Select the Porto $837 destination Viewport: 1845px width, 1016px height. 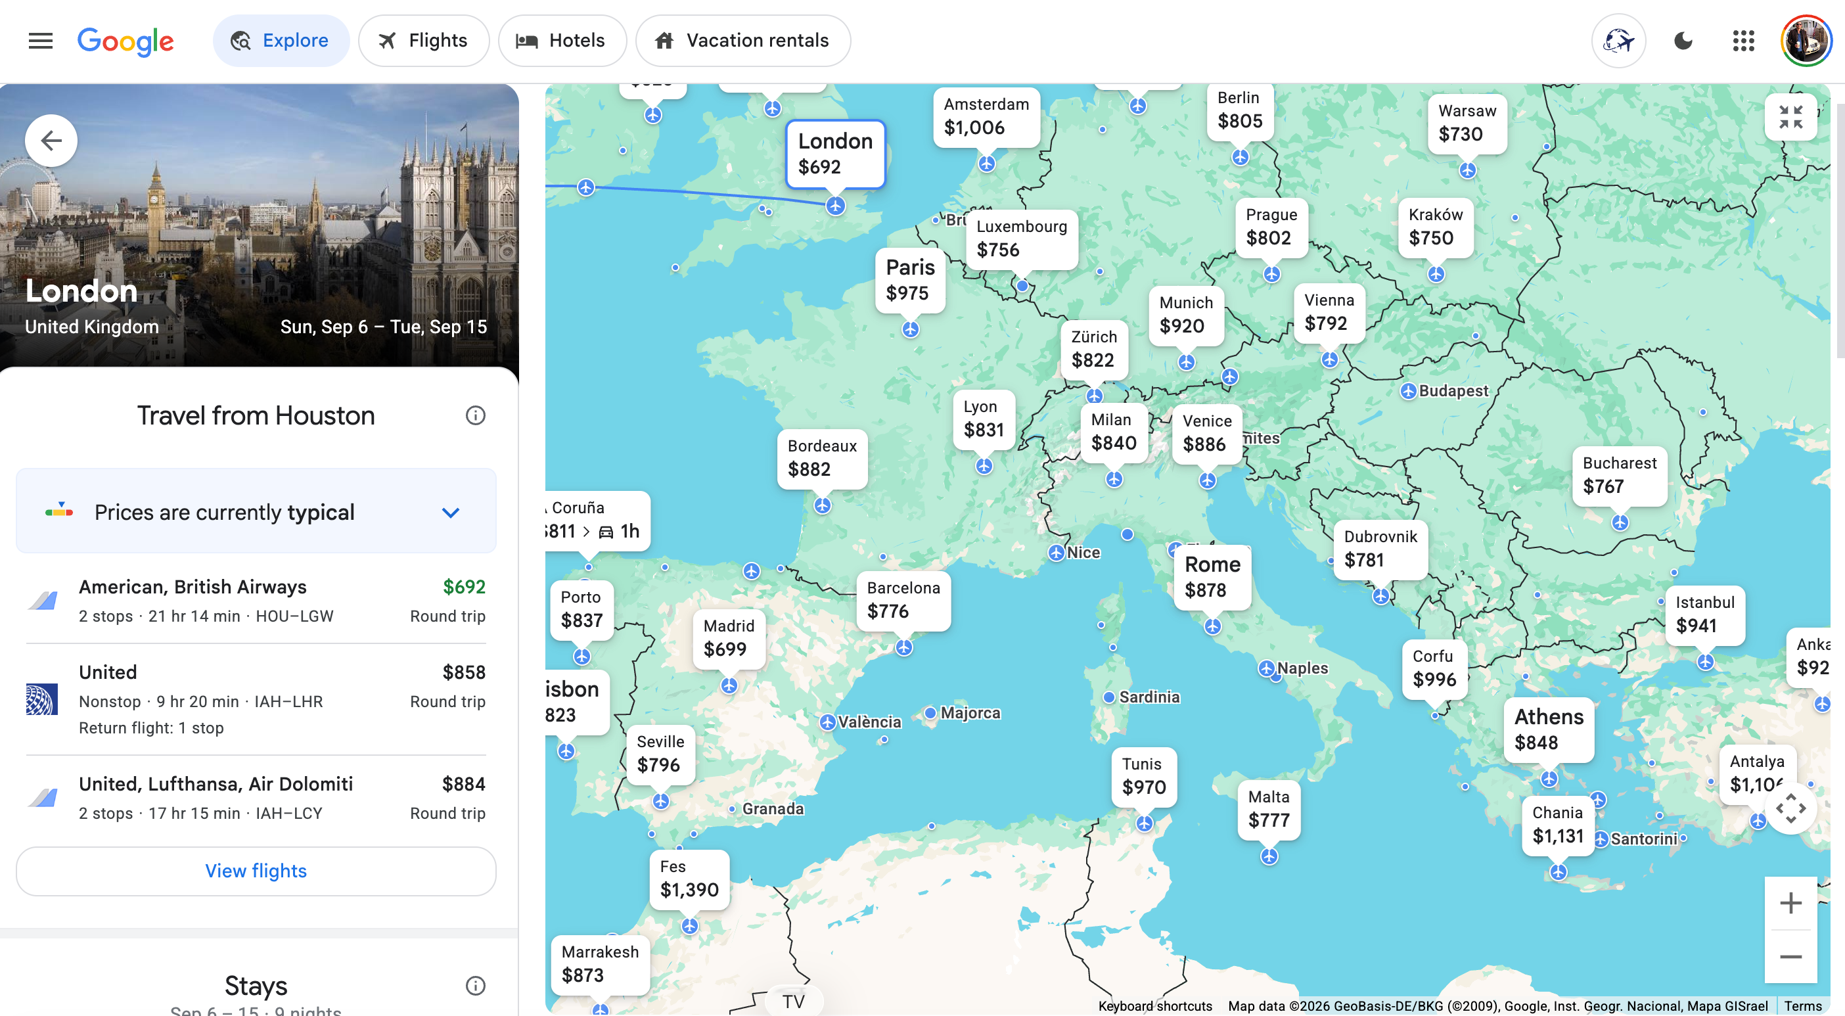point(581,610)
